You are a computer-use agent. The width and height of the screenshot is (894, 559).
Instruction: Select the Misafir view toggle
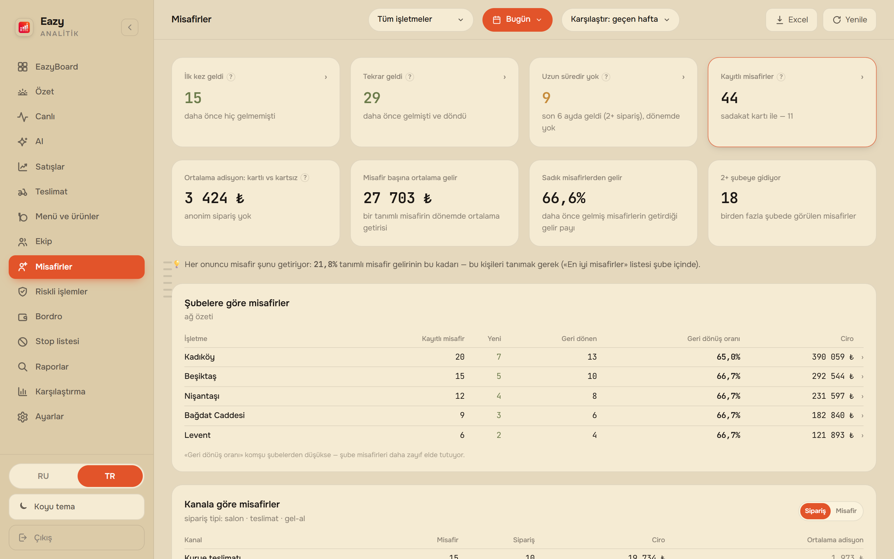click(x=846, y=511)
